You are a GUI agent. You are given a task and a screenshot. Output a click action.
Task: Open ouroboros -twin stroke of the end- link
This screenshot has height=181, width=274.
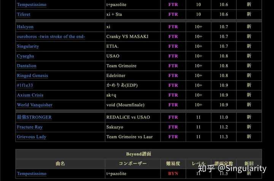click(x=51, y=36)
